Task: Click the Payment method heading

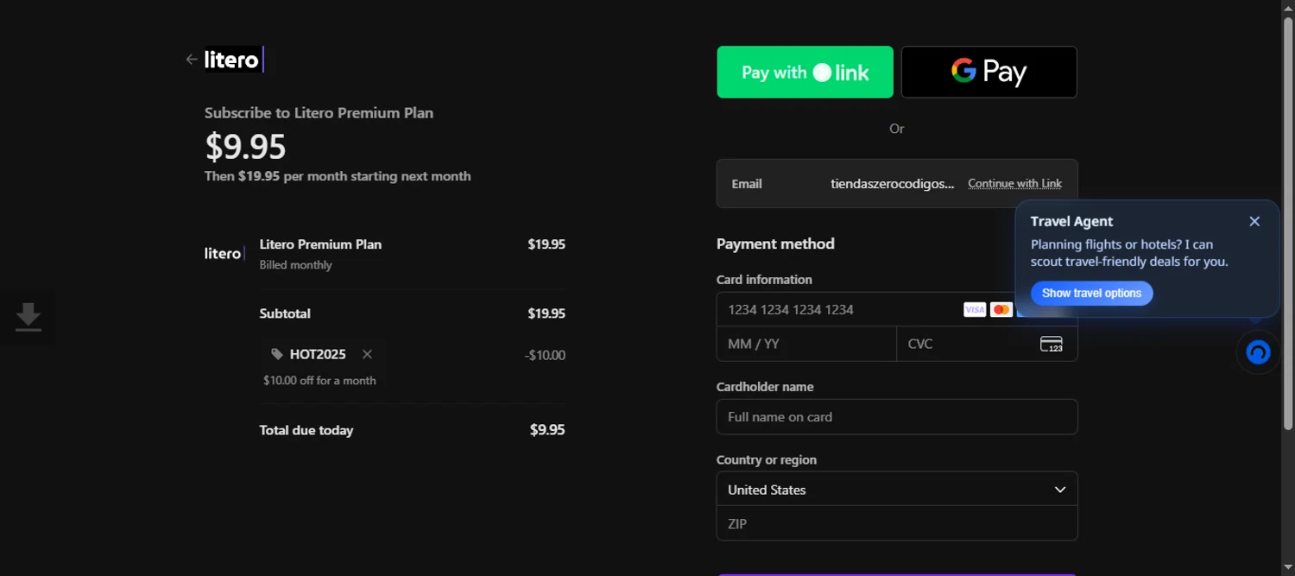Action: click(775, 244)
